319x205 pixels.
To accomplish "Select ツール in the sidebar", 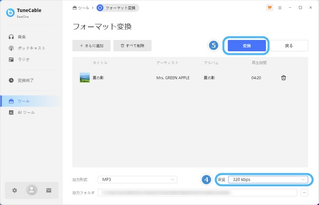I will coord(31,101).
